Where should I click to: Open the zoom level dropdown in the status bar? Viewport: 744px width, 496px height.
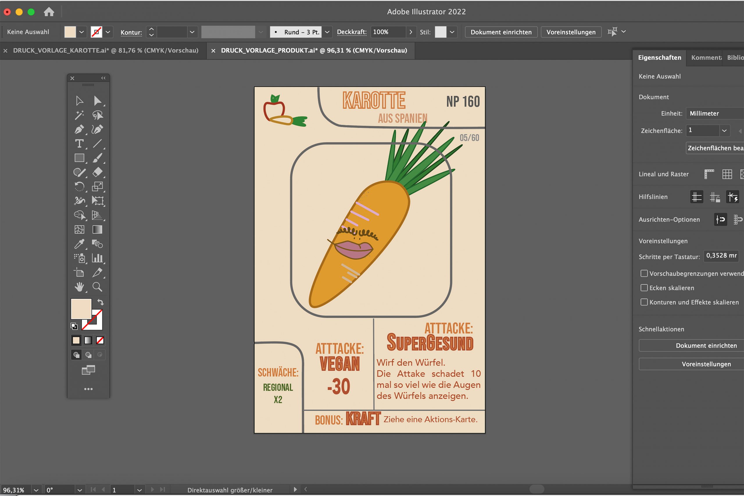pyautogui.click(x=36, y=490)
